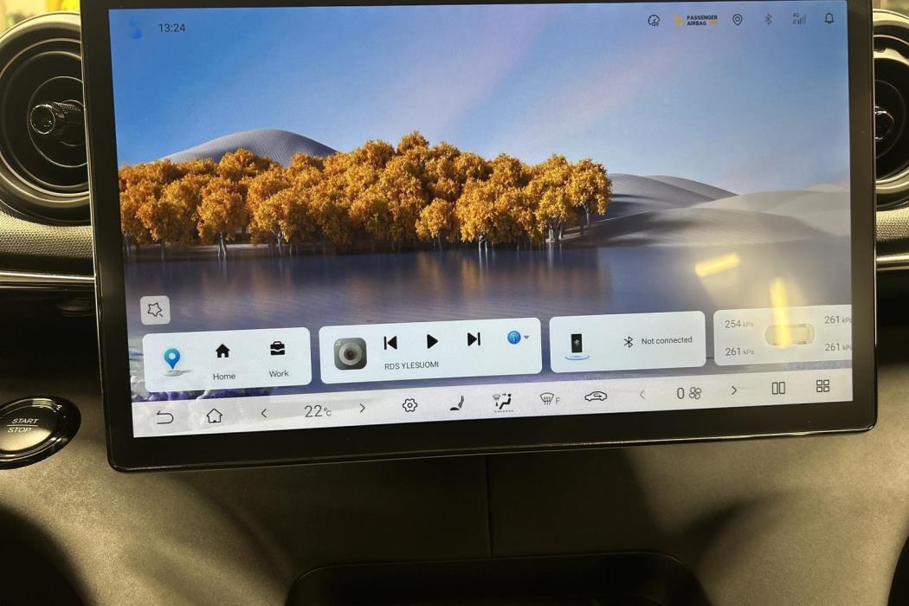Screen dimensions: 909x606
Task: Navigate to Home destination
Action: coord(223,362)
